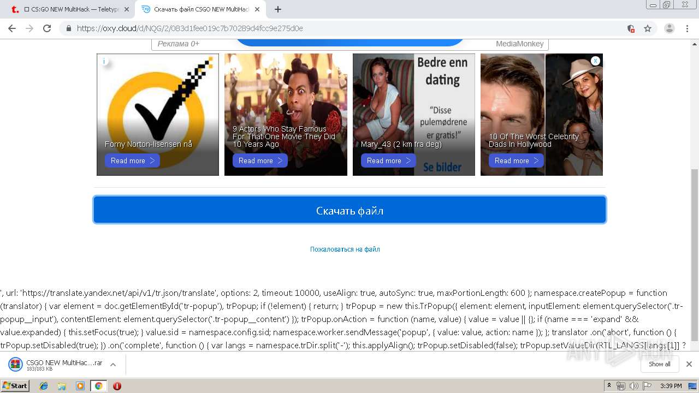This screenshot has width=699, height=393.
Task: Open Chrome's three-dot menu
Action: (688, 28)
